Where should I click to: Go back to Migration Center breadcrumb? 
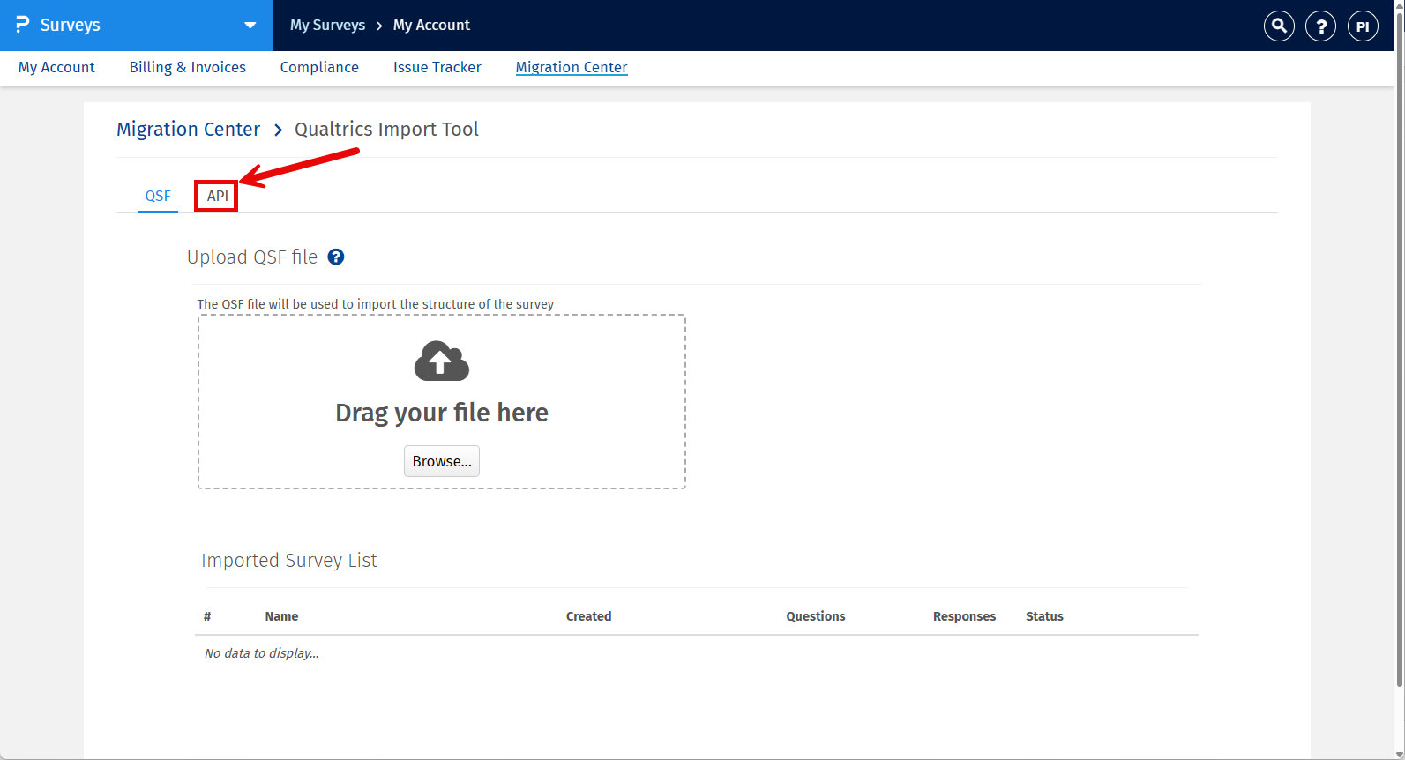pyautogui.click(x=188, y=129)
